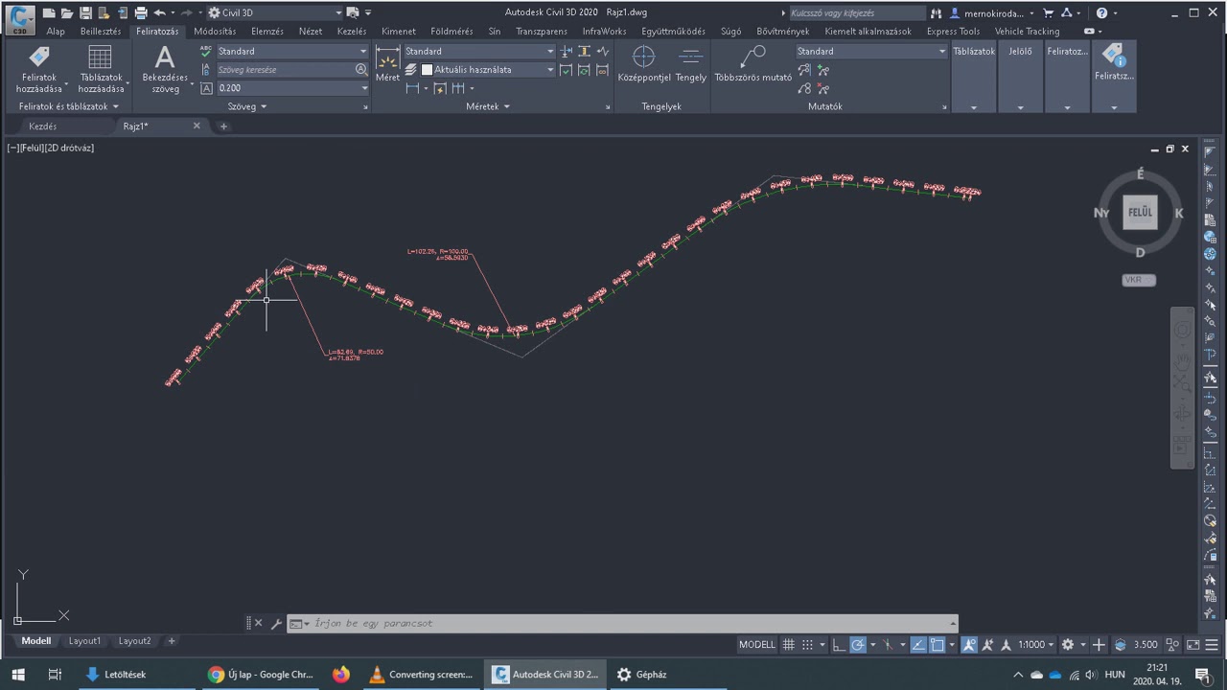Click the Tengely centerline tool
The image size is (1227, 690).
pos(690,63)
